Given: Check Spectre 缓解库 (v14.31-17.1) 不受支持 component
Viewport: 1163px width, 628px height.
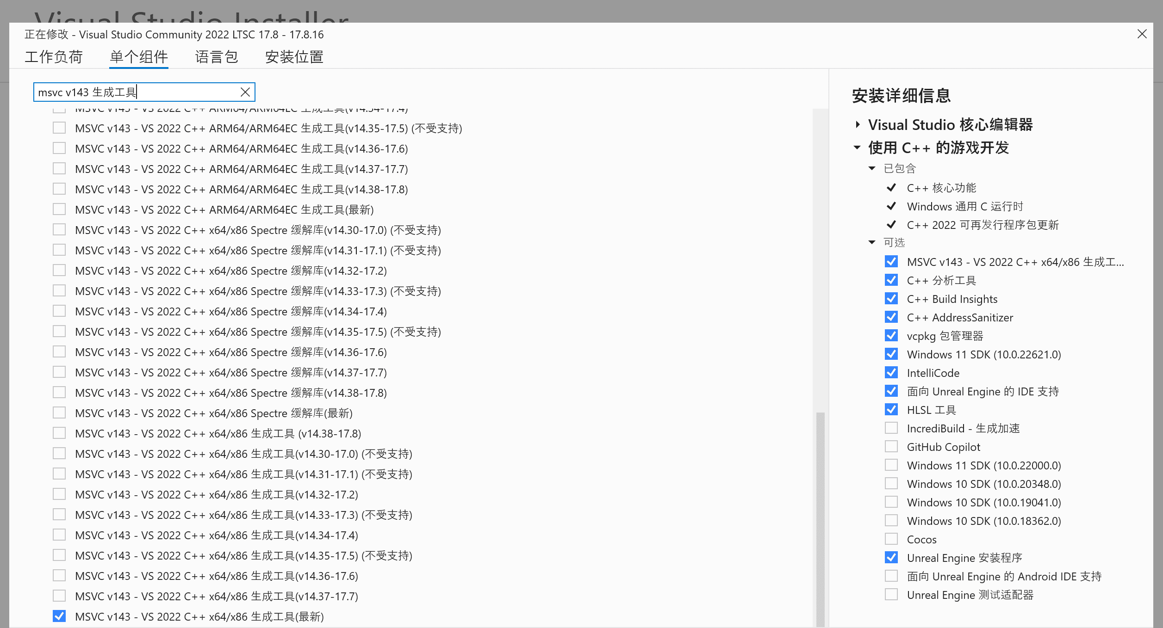Looking at the screenshot, I should (59, 250).
